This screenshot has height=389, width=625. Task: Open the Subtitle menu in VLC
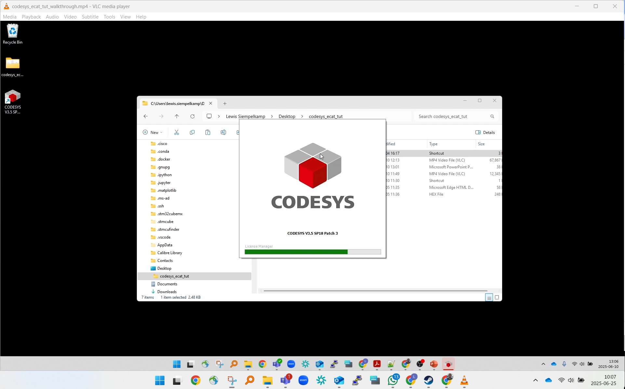tap(90, 17)
